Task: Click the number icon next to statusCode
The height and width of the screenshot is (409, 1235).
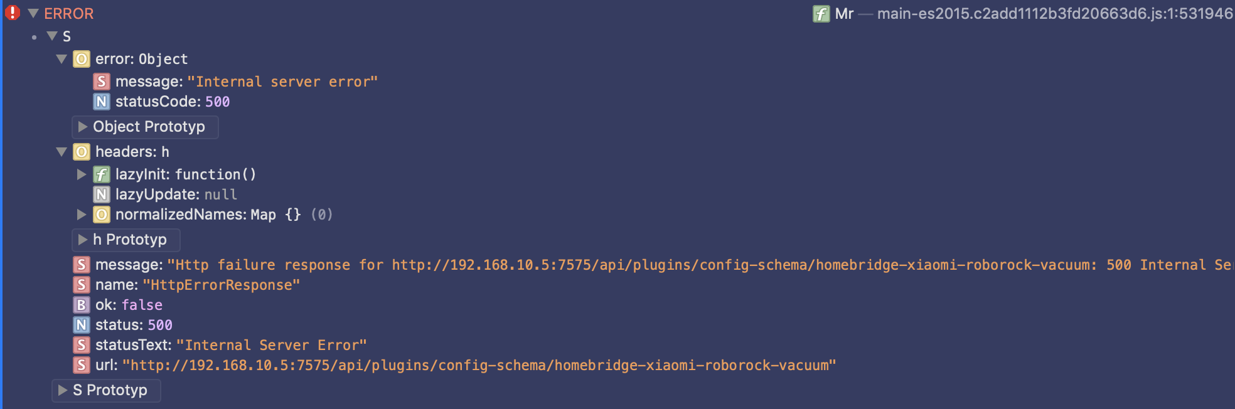Action: 102,102
